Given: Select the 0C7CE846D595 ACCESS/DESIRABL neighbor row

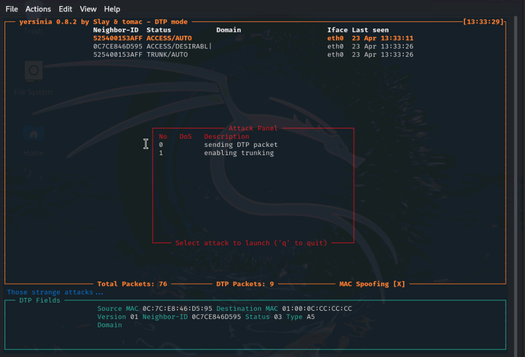Looking at the screenshot, I should pos(151,46).
